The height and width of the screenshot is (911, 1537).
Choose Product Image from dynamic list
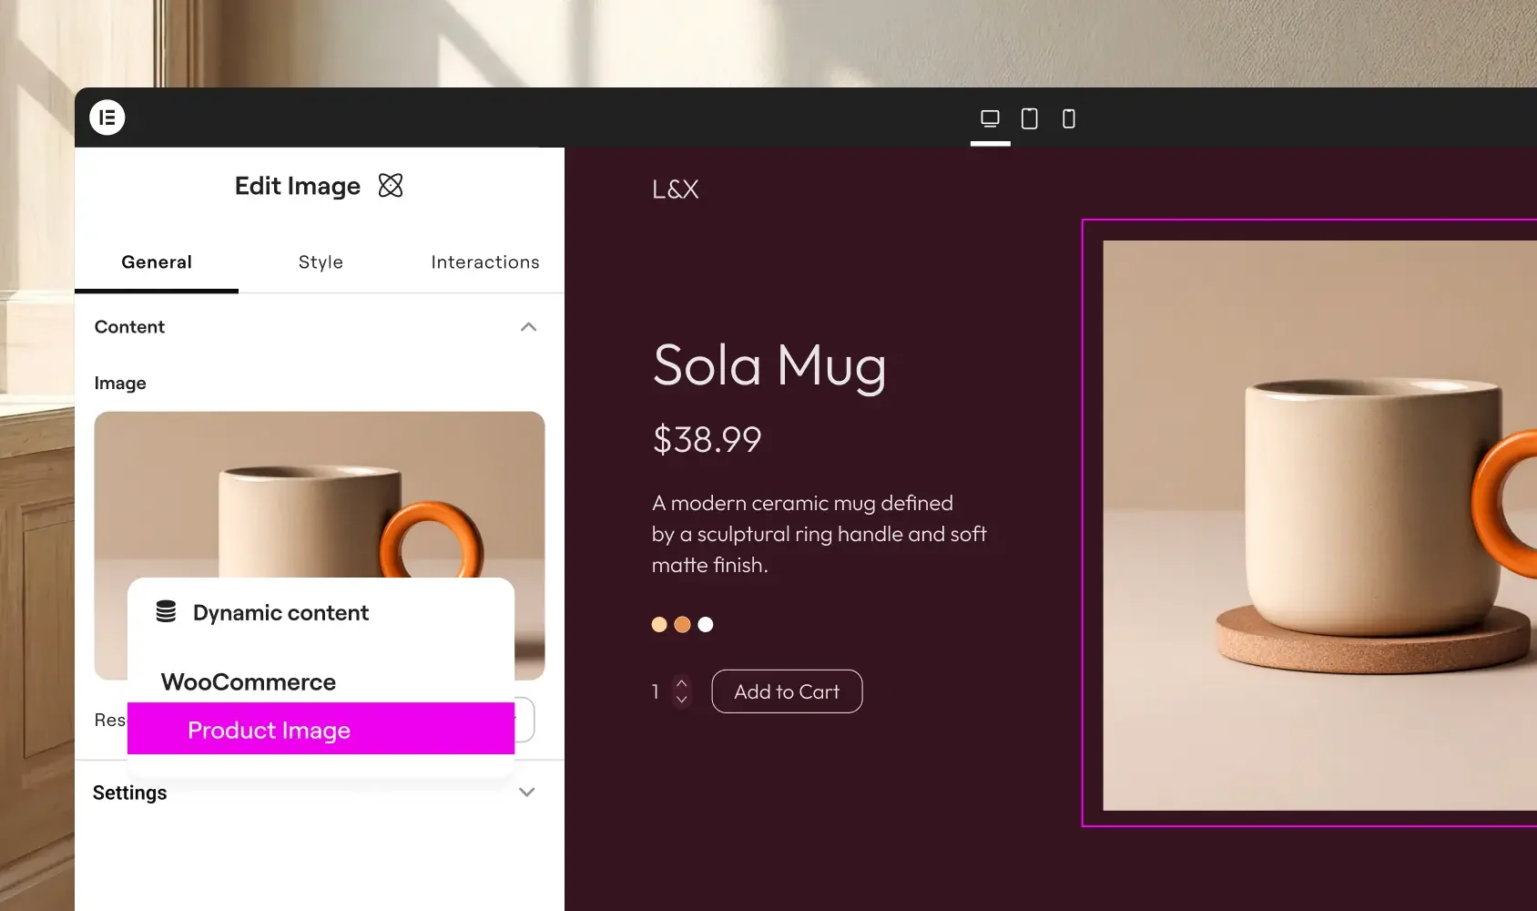click(x=321, y=729)
